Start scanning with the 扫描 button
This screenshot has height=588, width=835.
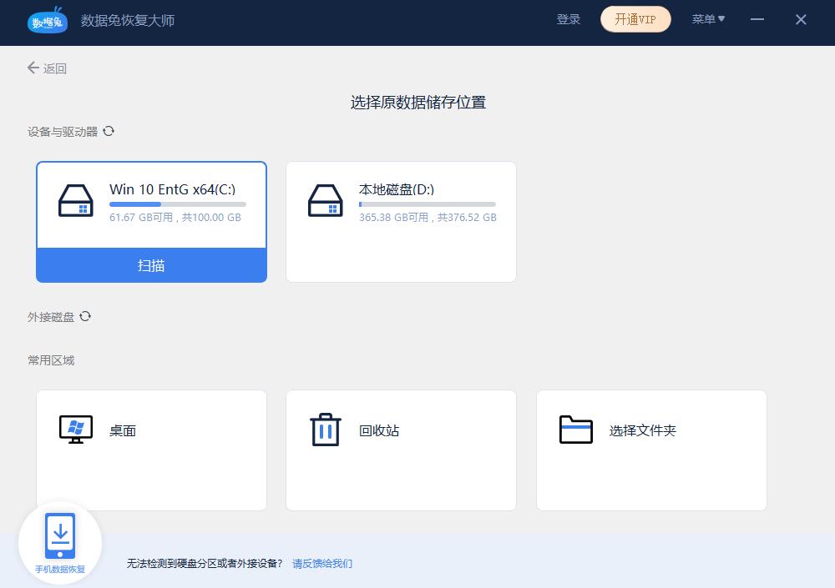pyautogui.click(x=151, y=264)
